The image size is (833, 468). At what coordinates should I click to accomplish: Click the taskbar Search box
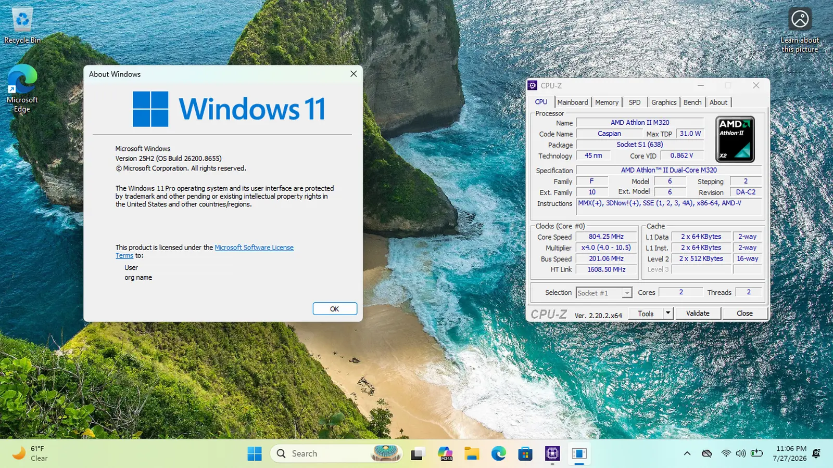[x=336, y=454]
